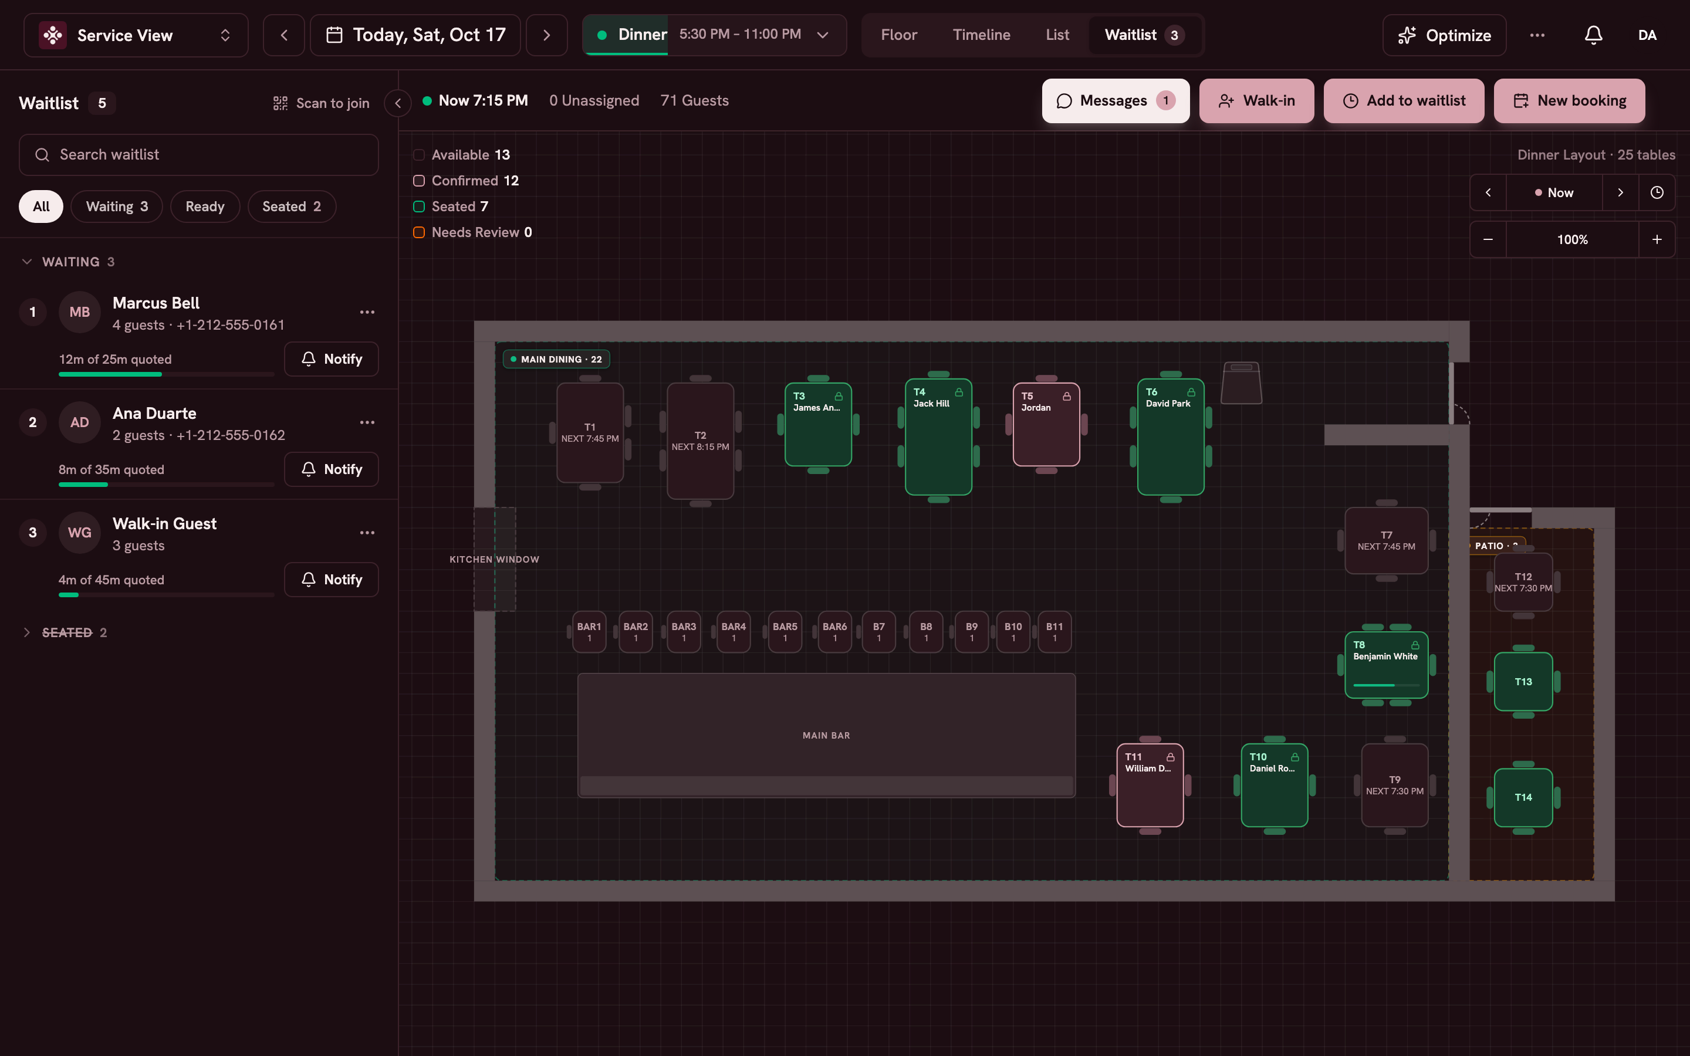Collapse the waitlist side panel arrow
The image size is (1690, 1056).
(398, 103)
